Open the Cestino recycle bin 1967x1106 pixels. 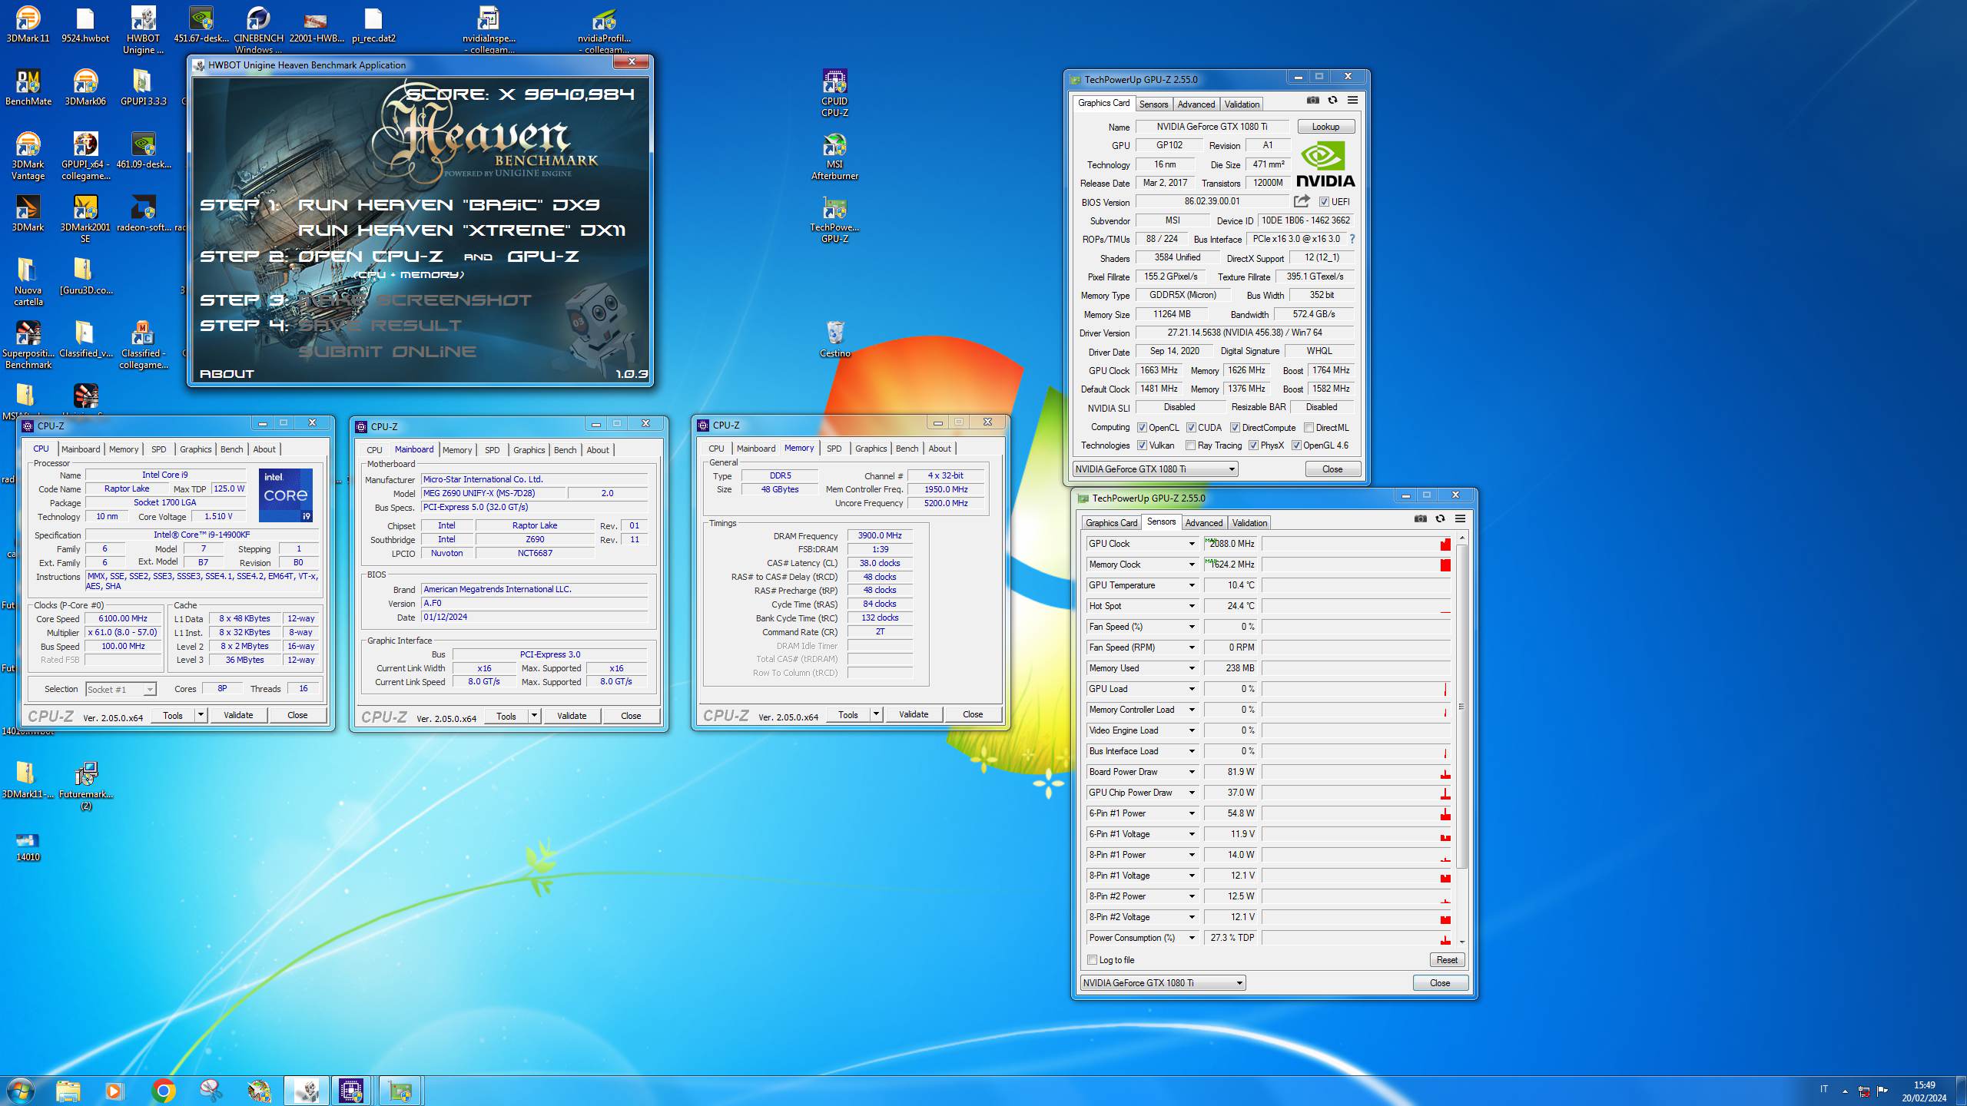click(x=834, y=339)
